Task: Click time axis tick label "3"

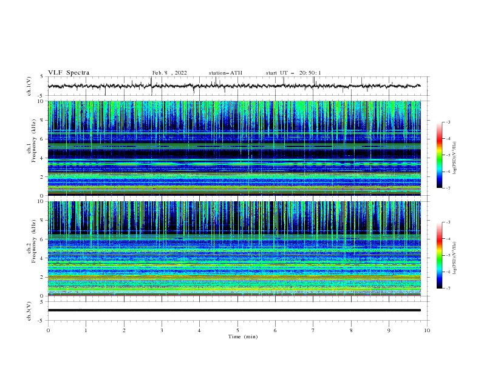Action: coord(162,330)
